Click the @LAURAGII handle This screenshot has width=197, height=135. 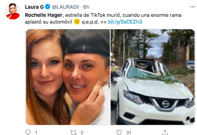tap(65, 7)
